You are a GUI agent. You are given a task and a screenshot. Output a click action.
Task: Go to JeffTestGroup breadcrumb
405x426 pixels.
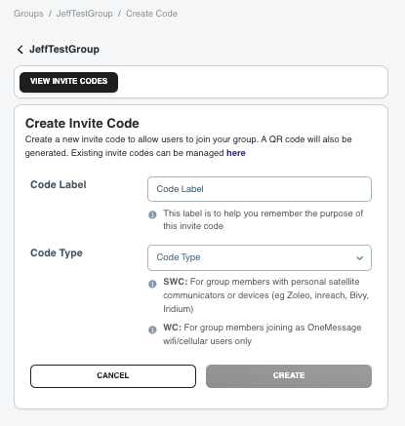[x=85, y=14]
